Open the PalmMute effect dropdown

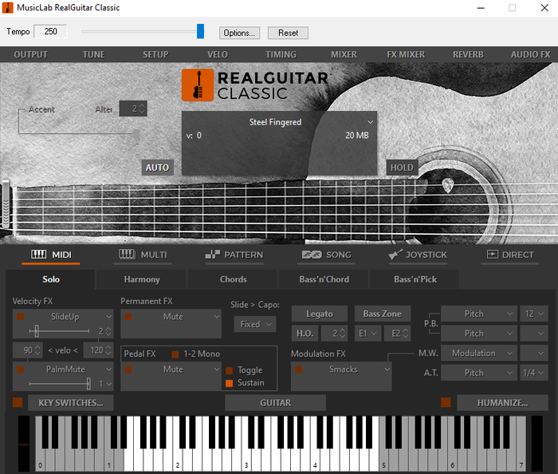click(108, 369)
